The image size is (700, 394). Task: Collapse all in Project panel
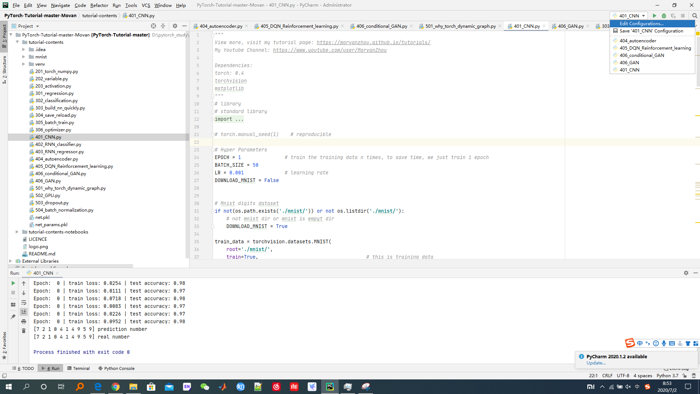pos(163,26)
